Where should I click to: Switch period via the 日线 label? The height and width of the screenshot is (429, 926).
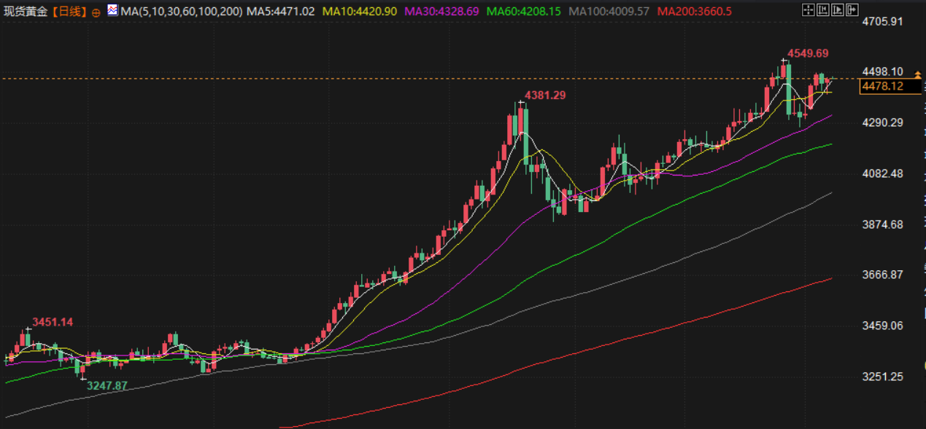69,12
